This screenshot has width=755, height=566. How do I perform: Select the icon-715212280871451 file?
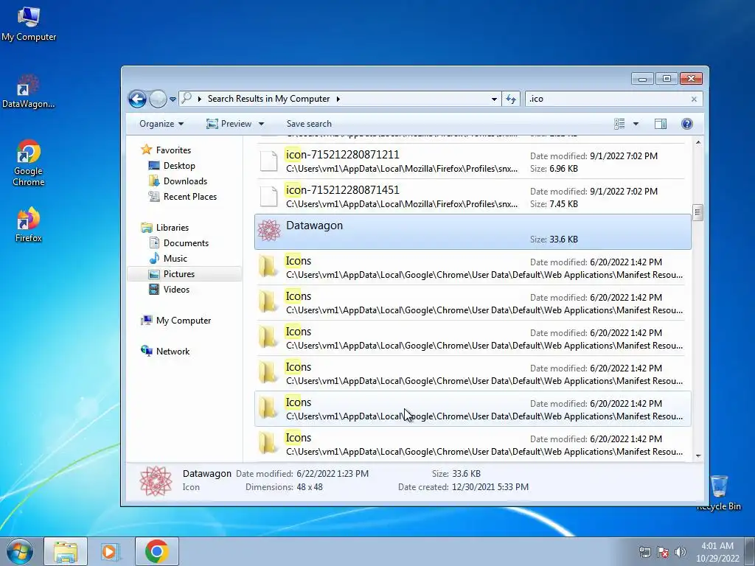(473, 196)
